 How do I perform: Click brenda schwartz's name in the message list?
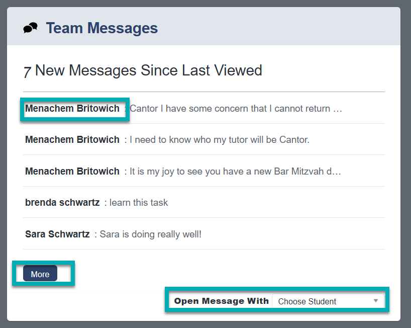[x=62, y=202]
